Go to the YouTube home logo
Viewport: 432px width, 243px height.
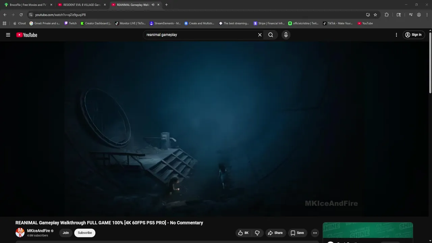pyautogui.click(x=27, y=35)
